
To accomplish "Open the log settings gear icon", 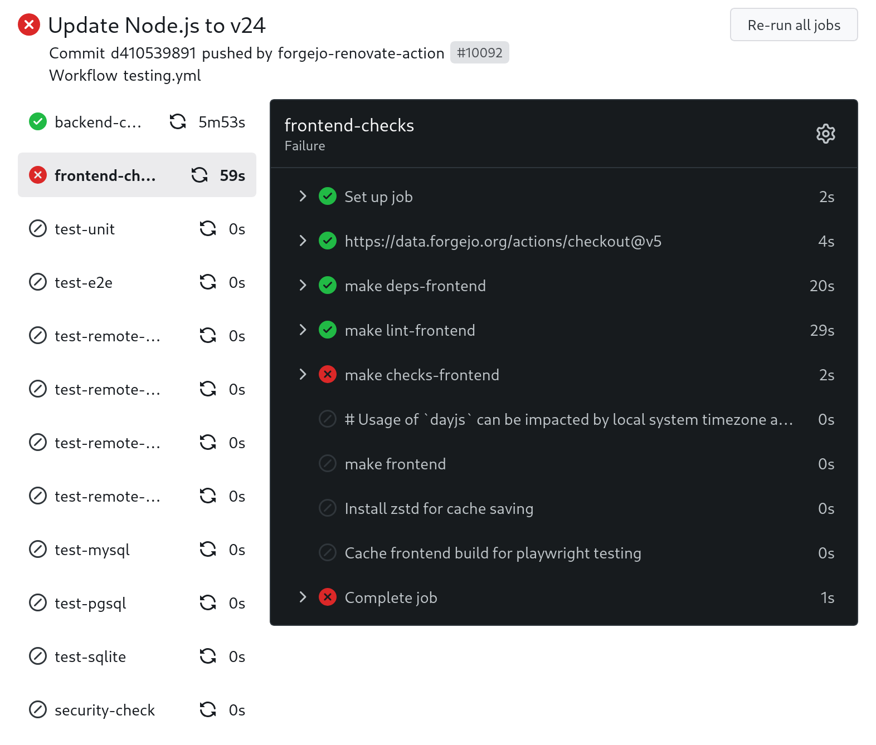I will [x=825, y=134].
